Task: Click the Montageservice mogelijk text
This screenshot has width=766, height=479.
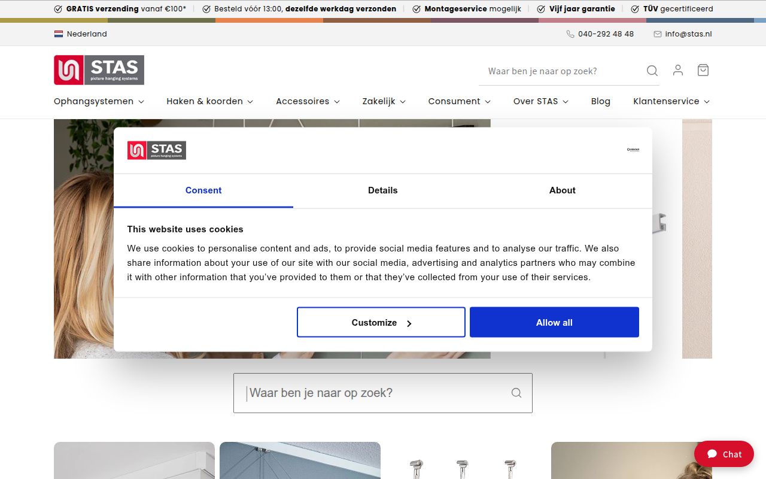Action: click(473, 9)
